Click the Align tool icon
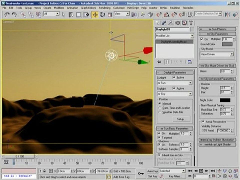The width and height of the screenshot is (240, 180). pyautogui.click(x=235, y=15)
